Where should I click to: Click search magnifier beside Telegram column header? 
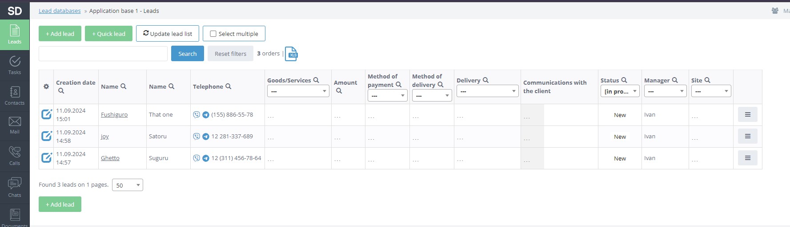(229, 86)
